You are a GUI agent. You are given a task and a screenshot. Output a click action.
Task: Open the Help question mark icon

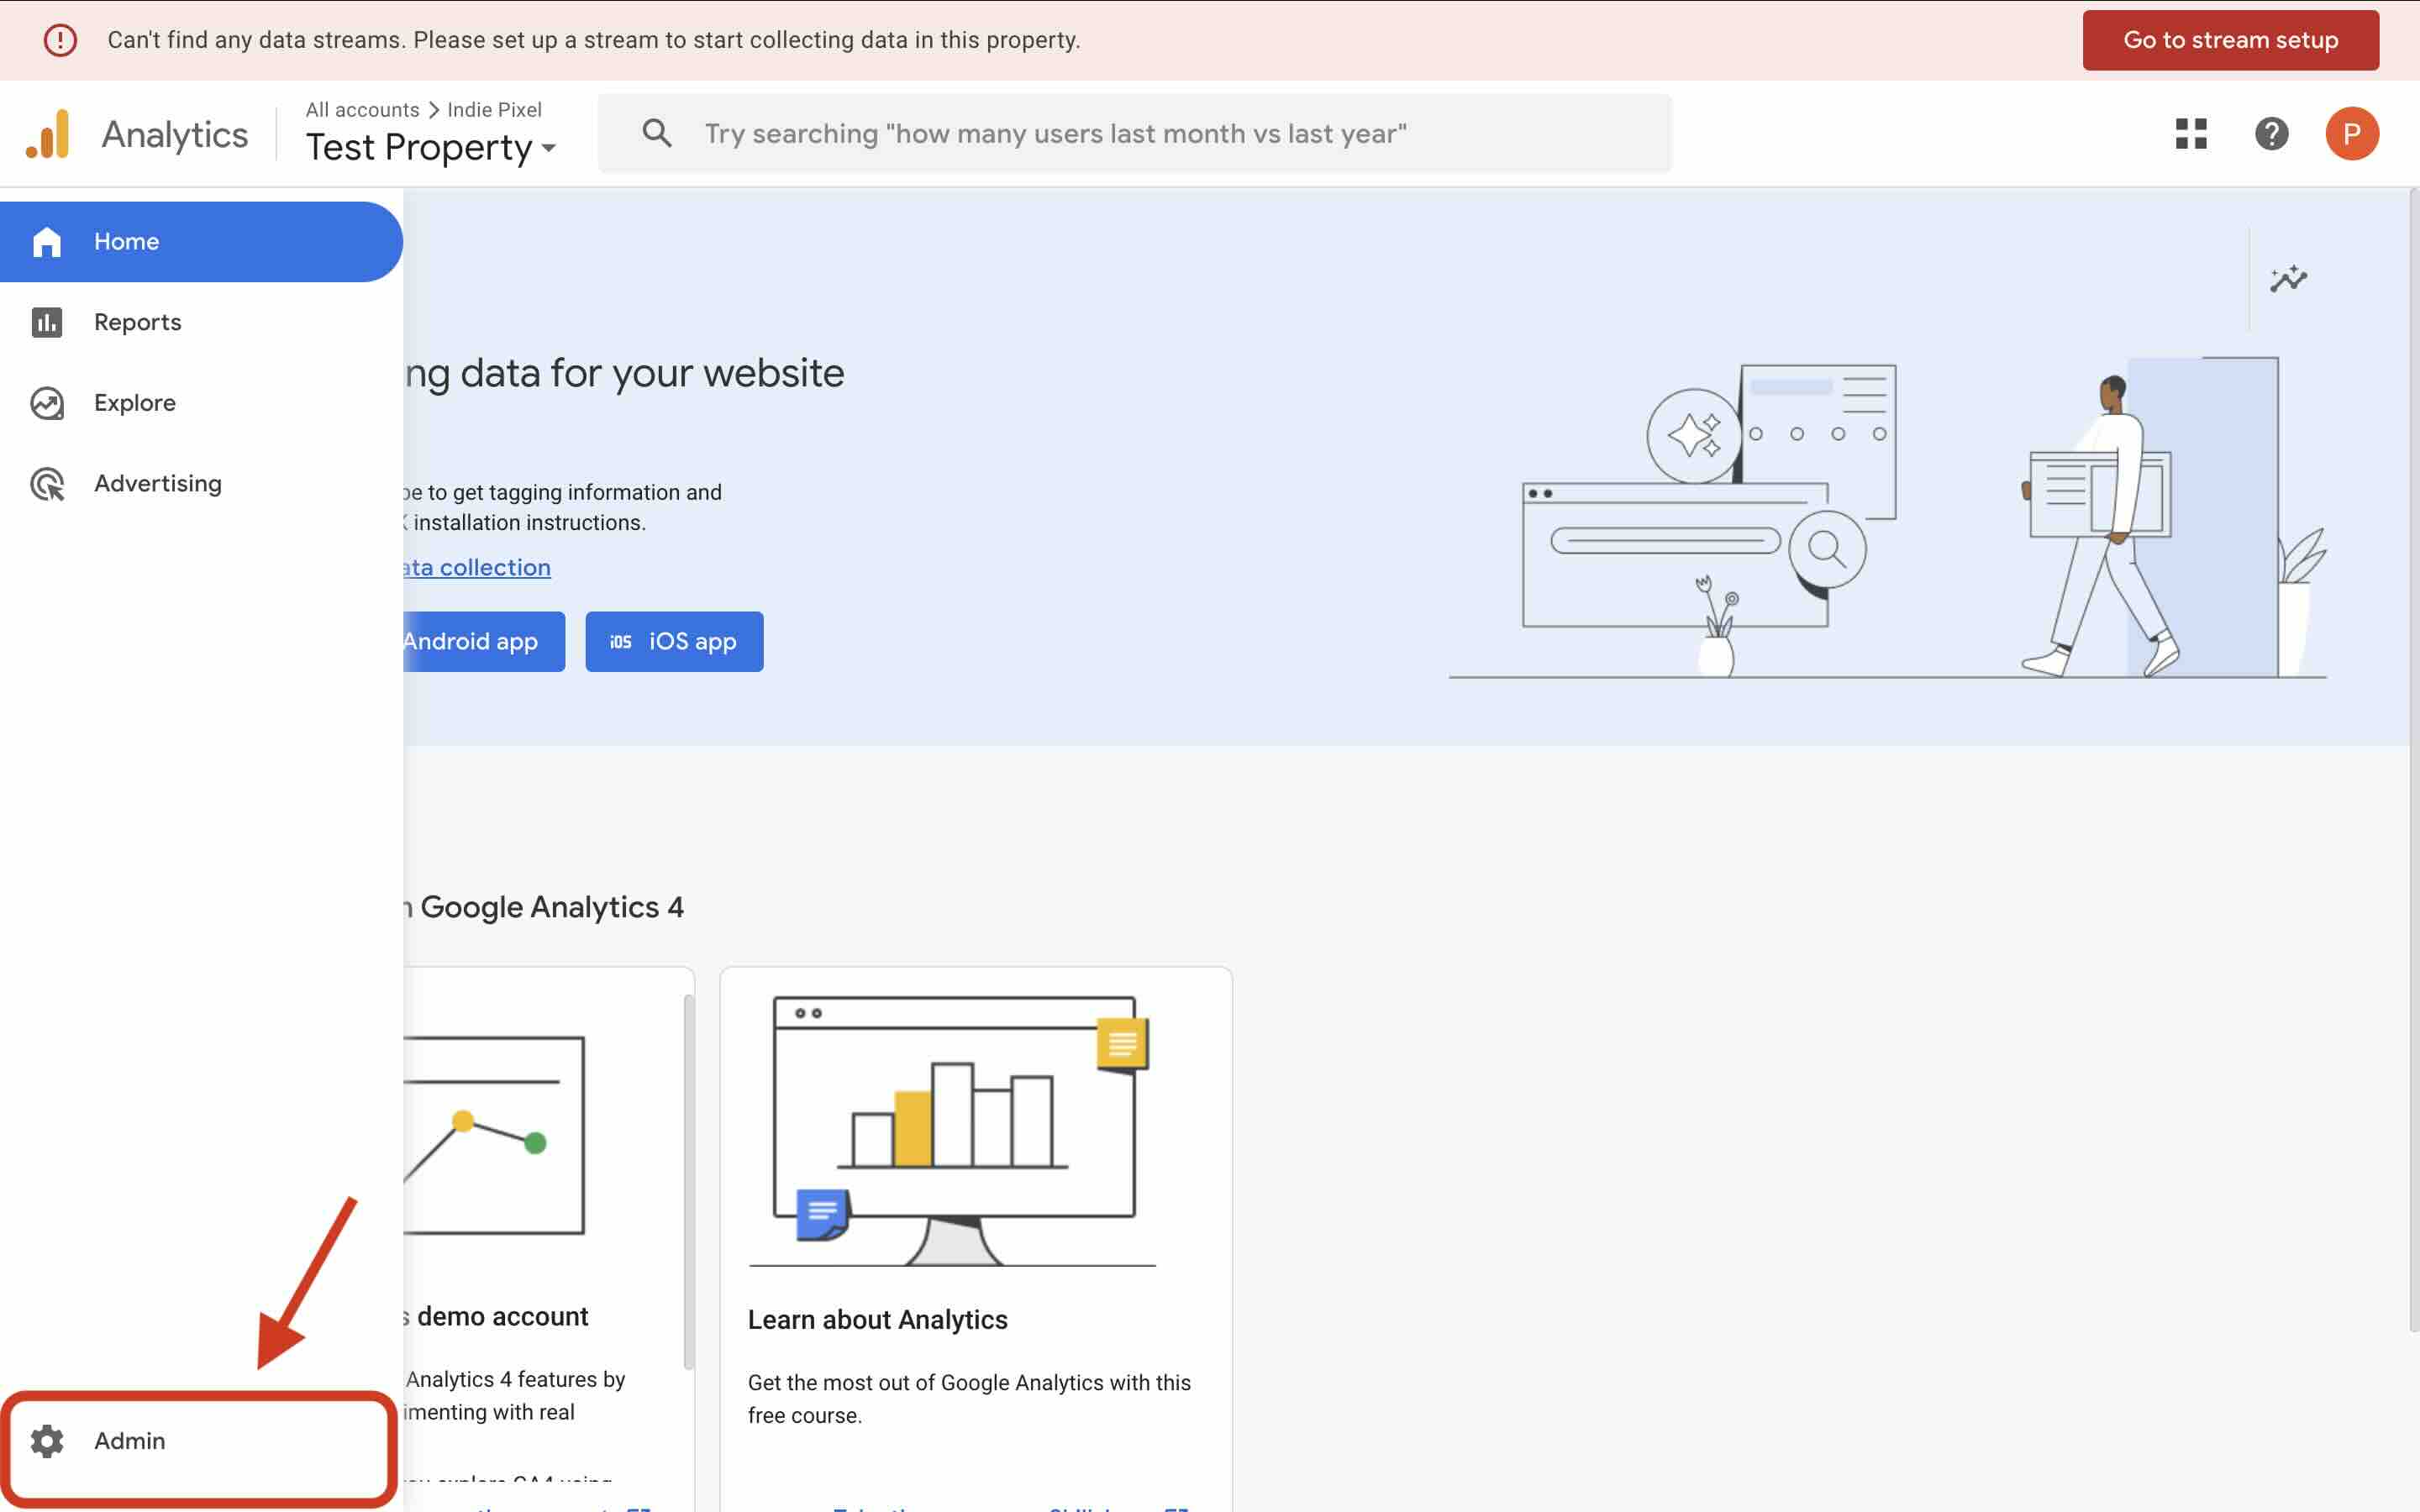tap(2271, 134)
